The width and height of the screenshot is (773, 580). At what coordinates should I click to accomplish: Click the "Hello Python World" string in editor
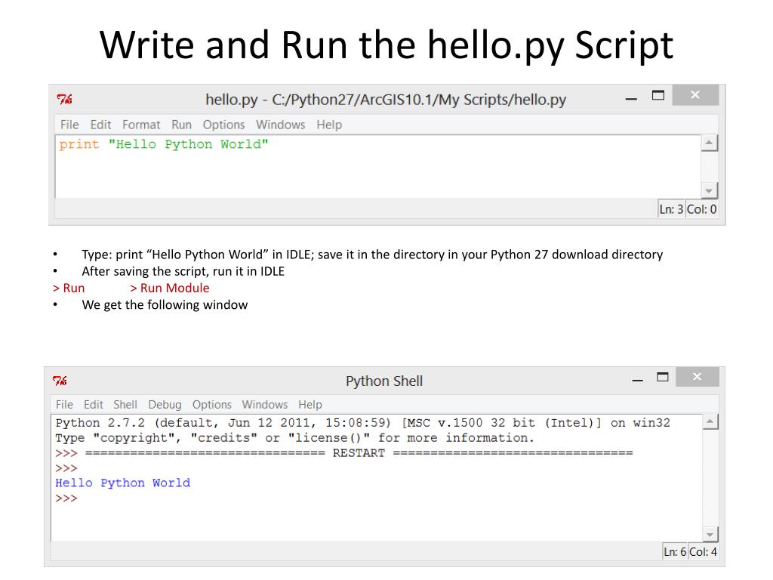pyautogui.click(x=188, y=144)
